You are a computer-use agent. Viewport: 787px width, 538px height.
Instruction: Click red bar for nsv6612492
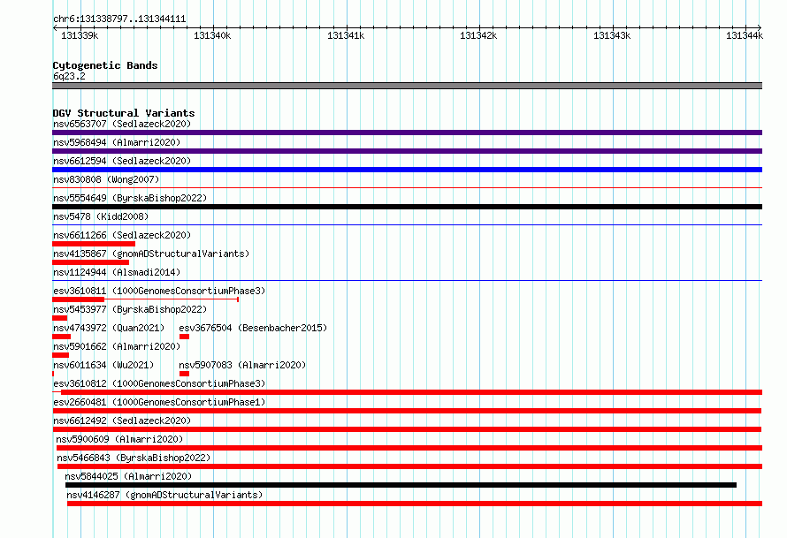pyautogui.click(x=407, y=429)
